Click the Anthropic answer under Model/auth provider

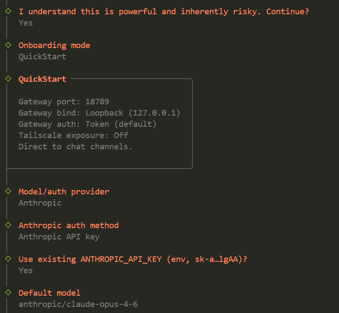pyautogui.click(x=40, y=203)
